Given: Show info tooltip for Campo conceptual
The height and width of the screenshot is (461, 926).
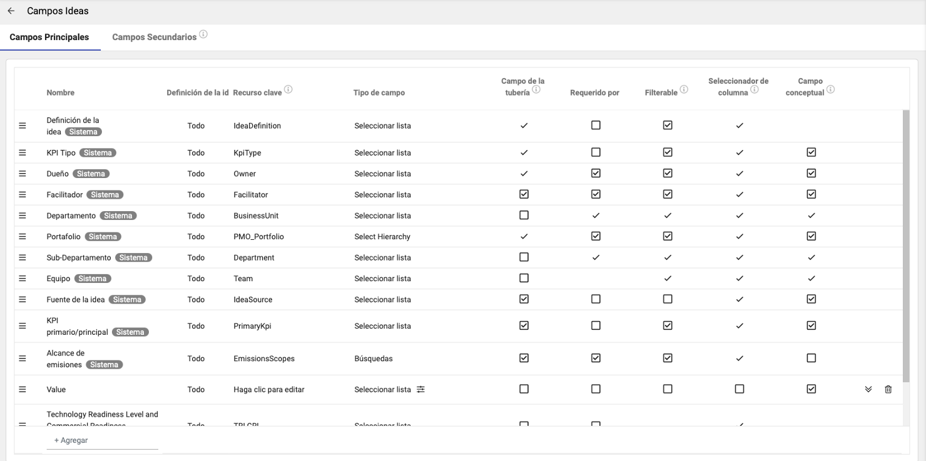Looking at the screenshot, I should [831, 90].
